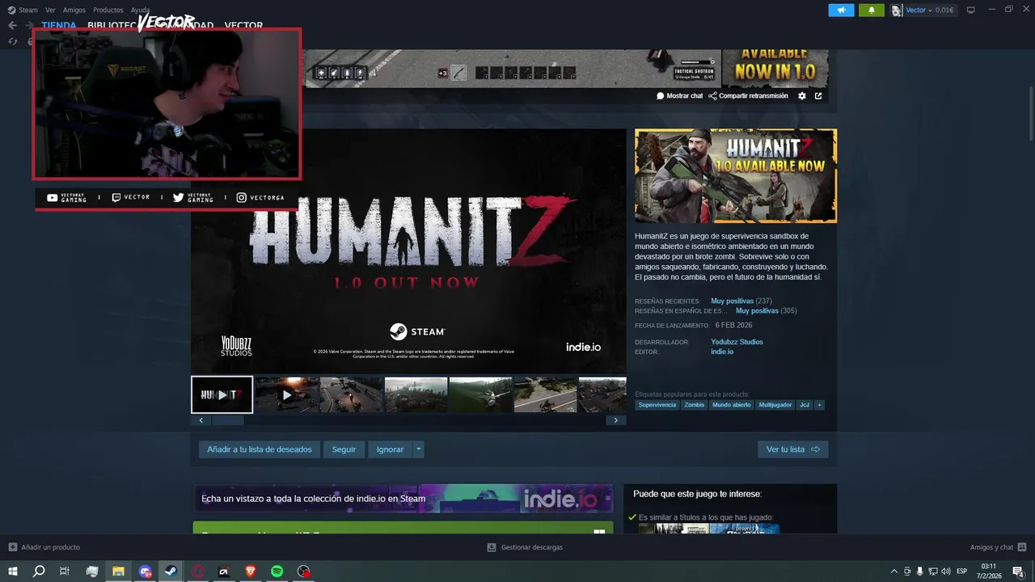
Task: Click the Vector profile avatar picture
Action: pyautogui.click(x=897, y=11)
